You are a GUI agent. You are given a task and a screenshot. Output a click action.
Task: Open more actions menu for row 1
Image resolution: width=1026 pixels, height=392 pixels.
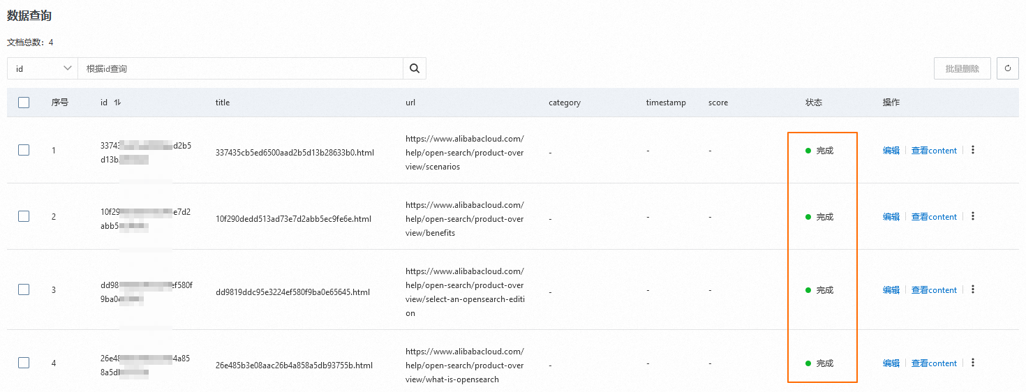pos(973,150)
